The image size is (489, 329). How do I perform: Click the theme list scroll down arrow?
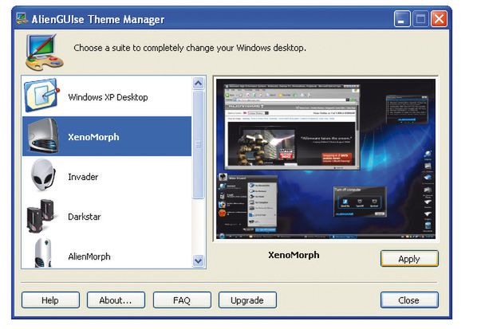[199, 260]
